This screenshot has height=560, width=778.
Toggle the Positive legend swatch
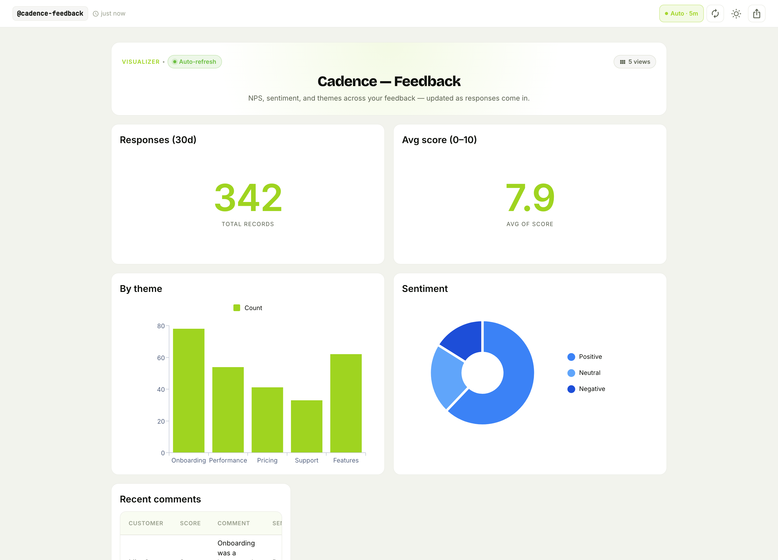pyautogui.click(x=571, y=357)
